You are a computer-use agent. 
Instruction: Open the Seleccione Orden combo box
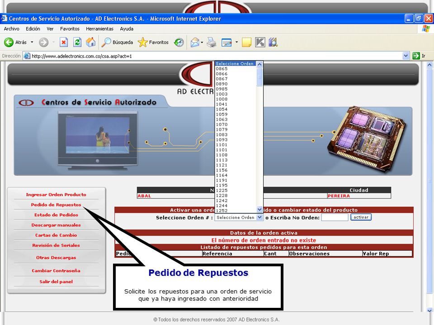239,218
